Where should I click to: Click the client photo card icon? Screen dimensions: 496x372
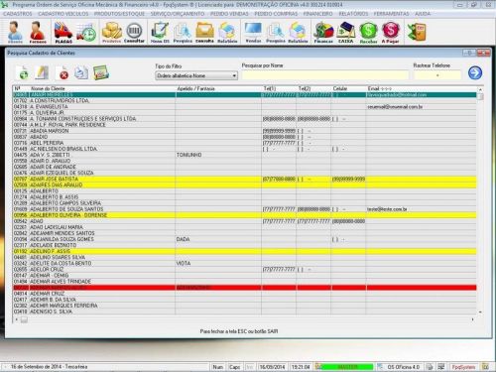[x=101, y=72]
